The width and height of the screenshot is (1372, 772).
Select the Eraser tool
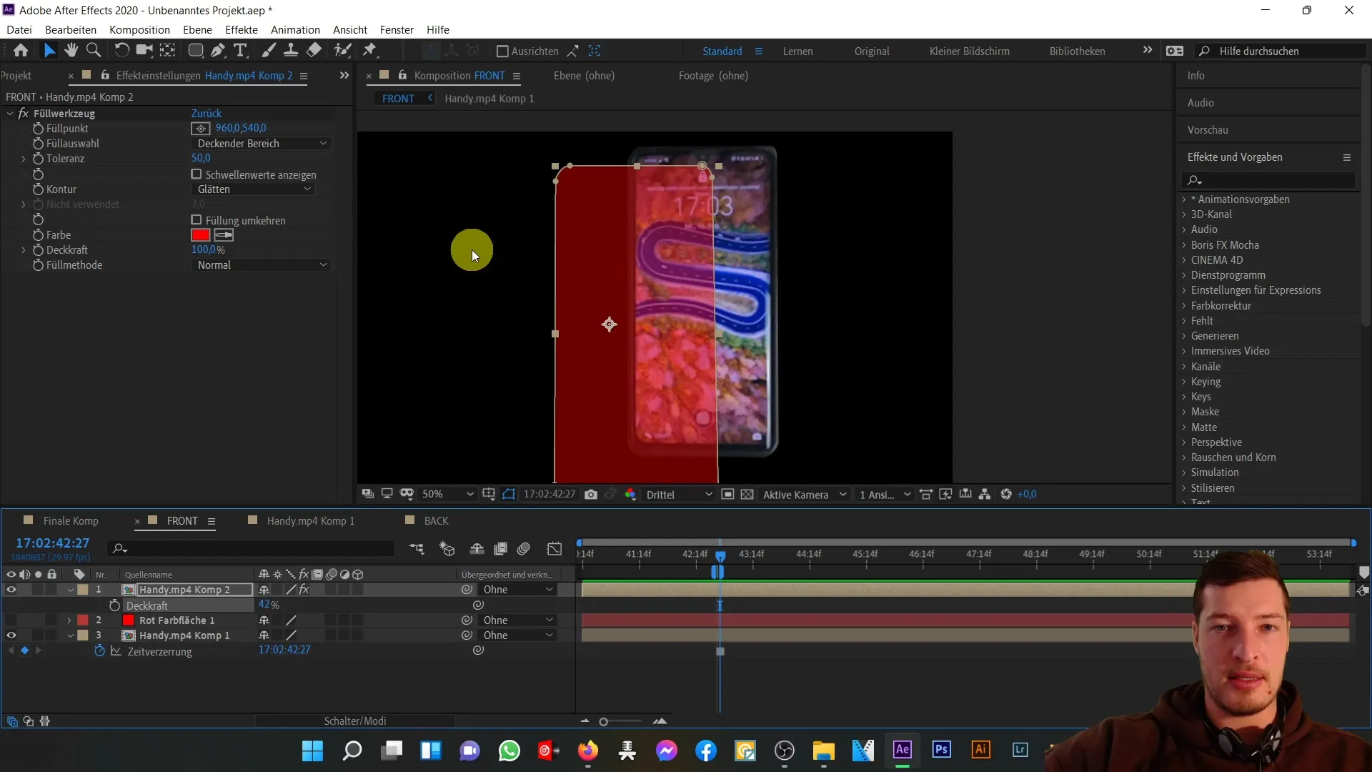coord(314,51)
